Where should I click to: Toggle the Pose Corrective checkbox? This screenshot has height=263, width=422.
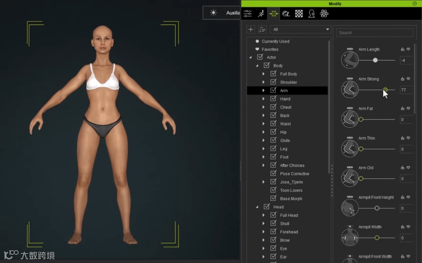click(x=273, y=173)
